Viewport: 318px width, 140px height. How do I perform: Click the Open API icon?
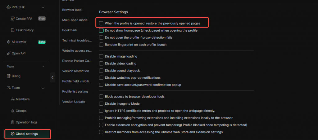[x=9, y=53]
